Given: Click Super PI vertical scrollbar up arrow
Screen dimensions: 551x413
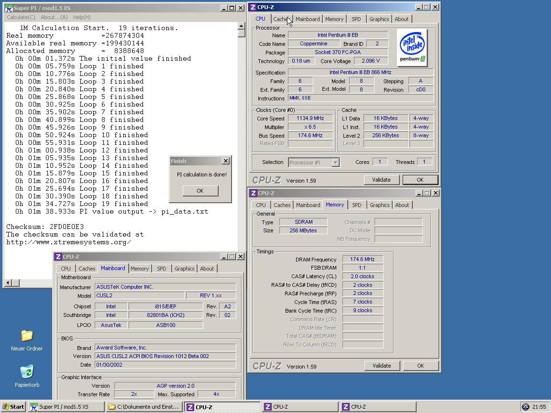Looking at the screenshot, I should [241, 26].
